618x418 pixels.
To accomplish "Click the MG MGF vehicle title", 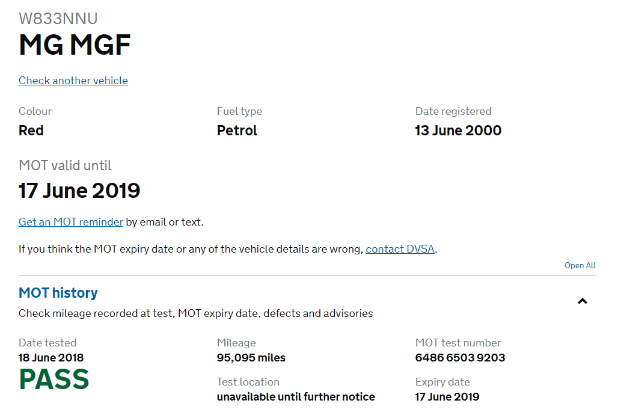I will pos(75,45).
